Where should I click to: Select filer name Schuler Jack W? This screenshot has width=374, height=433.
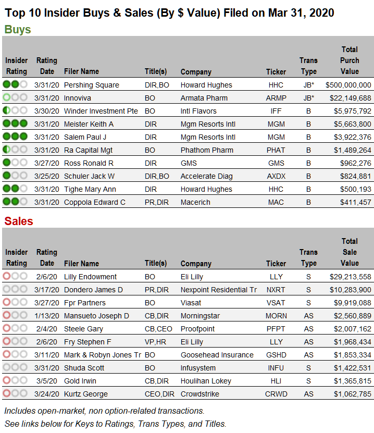pos(89,176)
